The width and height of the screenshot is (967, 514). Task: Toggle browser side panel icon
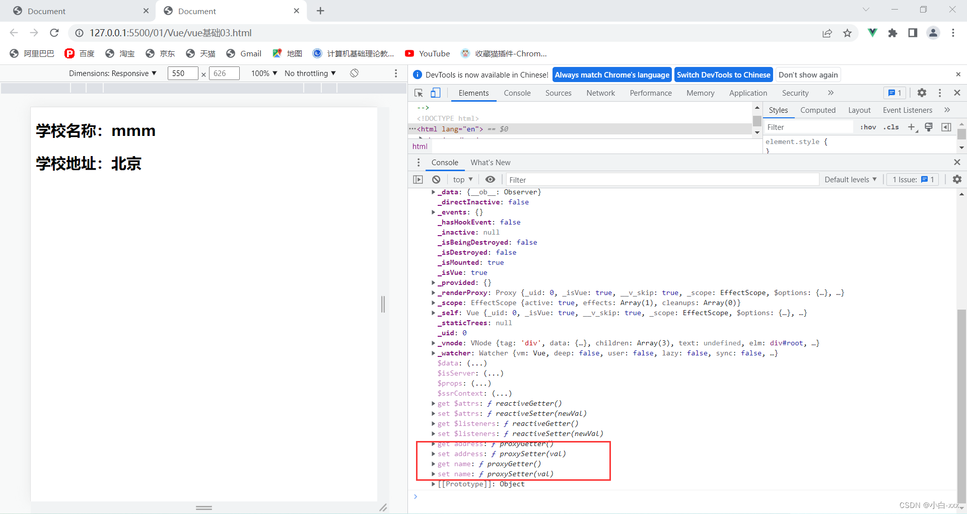tap(913, 33)
